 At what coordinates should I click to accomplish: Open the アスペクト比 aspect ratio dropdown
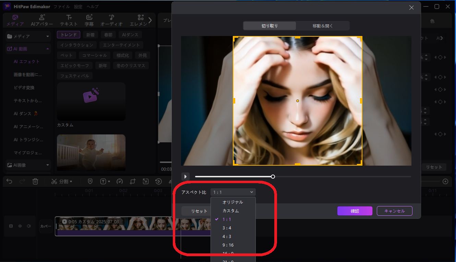[x=233, y=192]
